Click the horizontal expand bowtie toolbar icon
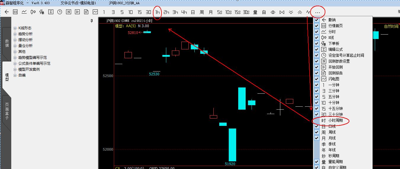 [x=282, y=12]
